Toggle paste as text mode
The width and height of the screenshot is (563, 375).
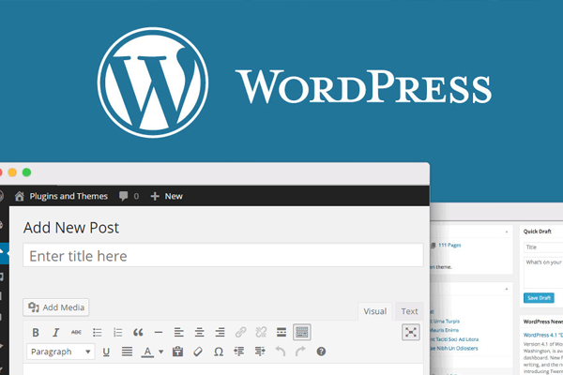click(177, 352)
